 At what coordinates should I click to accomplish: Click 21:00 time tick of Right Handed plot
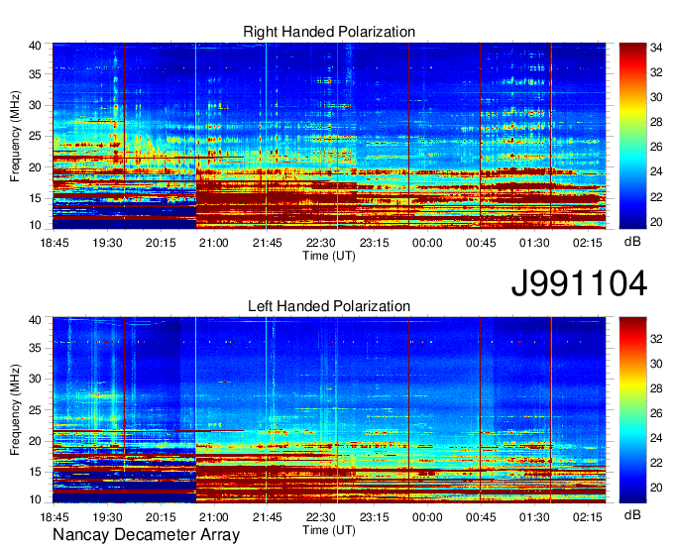214,243
